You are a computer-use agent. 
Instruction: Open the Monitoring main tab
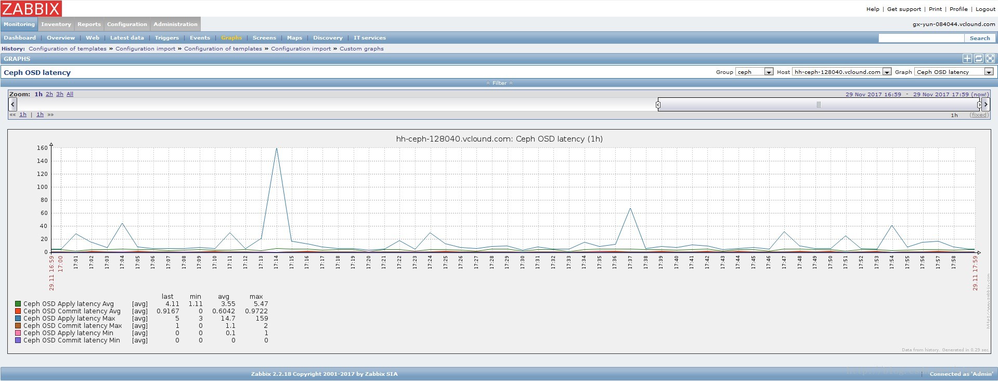(19, 24)
